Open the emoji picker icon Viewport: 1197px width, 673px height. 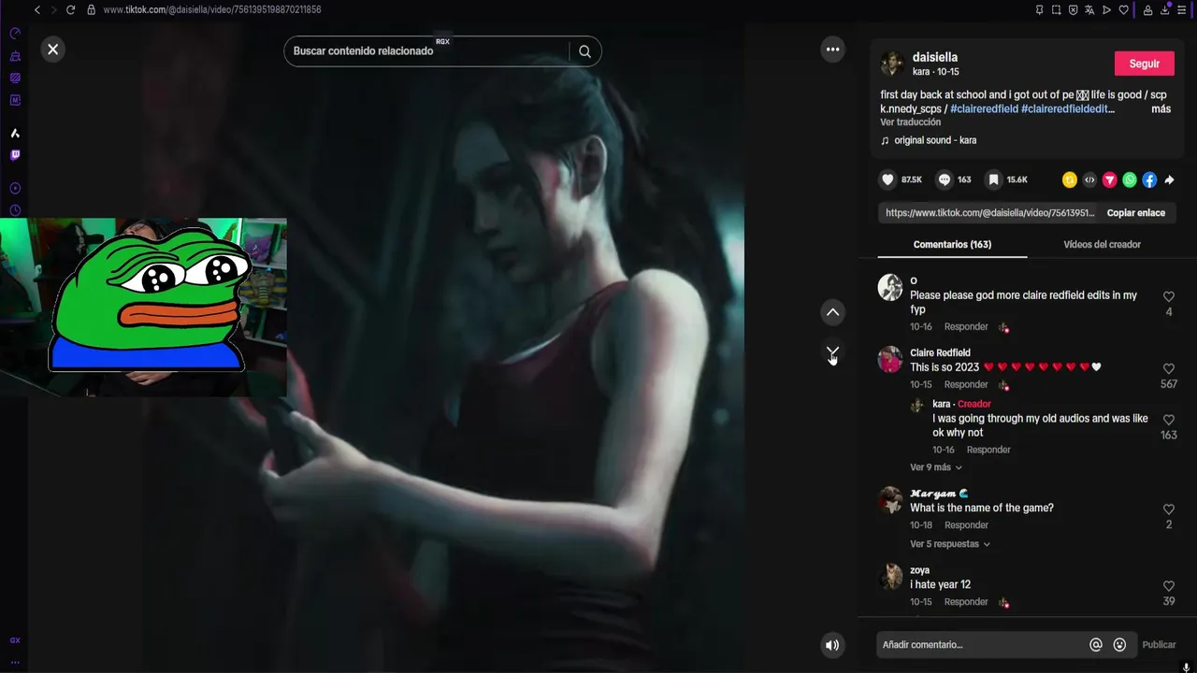click(x=1119, y=645)
